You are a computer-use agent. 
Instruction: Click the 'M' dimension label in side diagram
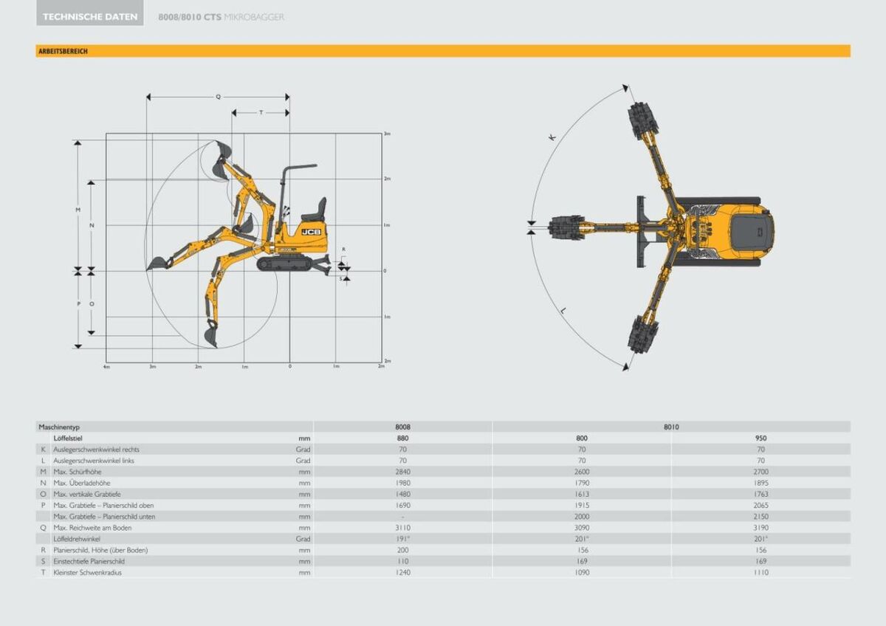pyautogui.click(x=78, y=210)
